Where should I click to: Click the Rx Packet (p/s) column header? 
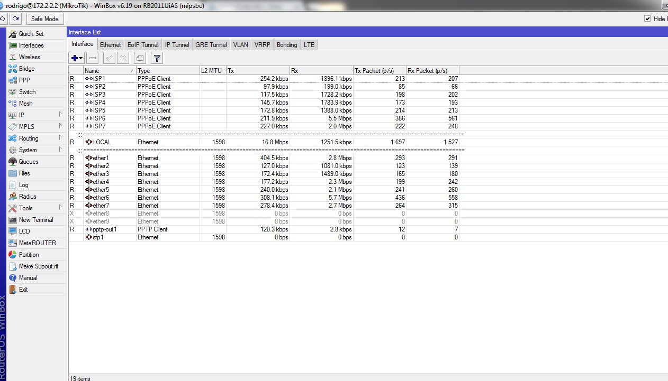click(x=432, y=71)
